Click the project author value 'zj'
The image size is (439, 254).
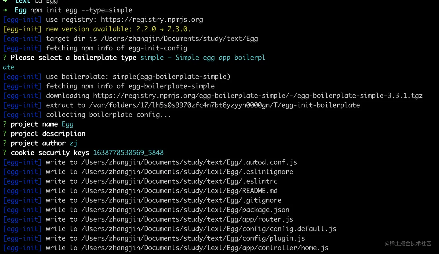pos(73,143)
